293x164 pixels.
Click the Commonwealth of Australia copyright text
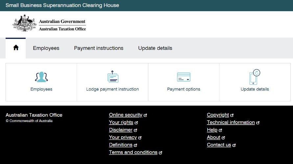pos(29,121)
